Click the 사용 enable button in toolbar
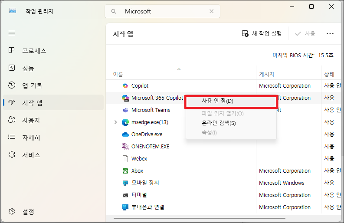The width and height of the screenshot is (344, 223). point(305,33)
